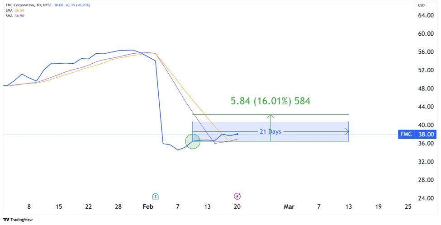Click the 24.00 label on the price axis
The height and width of the screenshot is (225, 441).
click(426, 198)
